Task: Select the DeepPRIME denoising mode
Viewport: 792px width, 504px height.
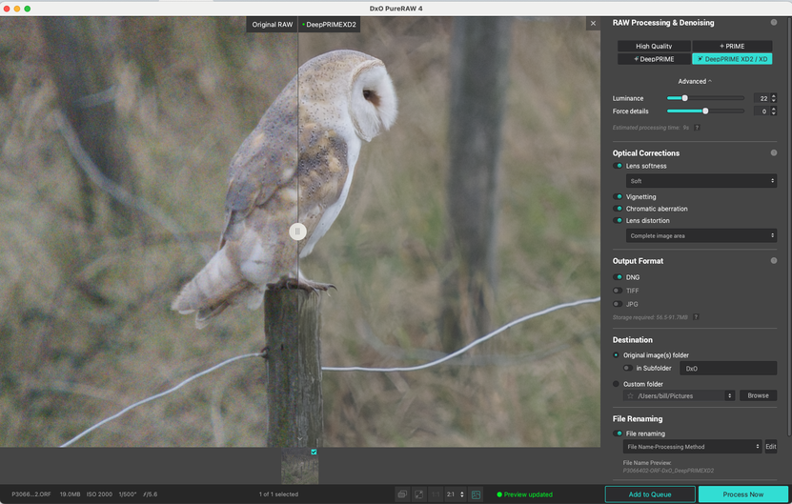Action: [653, 59]
